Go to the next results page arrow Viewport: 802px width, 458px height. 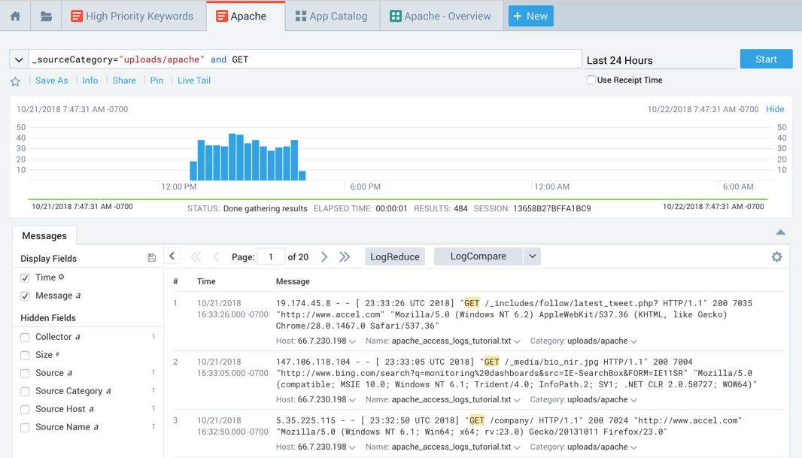[324, 257]
